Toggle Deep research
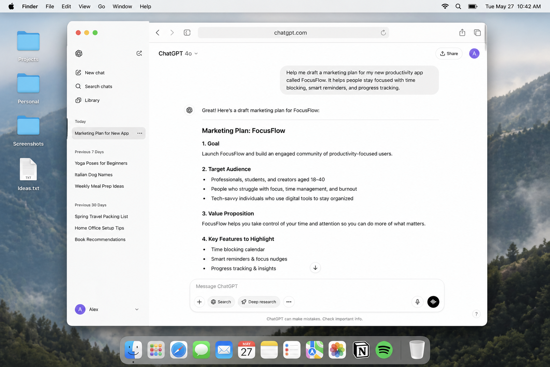550x367 pixels. (259, 302)
